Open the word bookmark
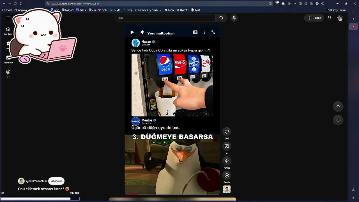The image size is (359, 202). coord(55,10)
